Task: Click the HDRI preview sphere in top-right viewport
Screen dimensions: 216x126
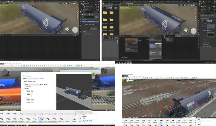Action: click(x=186, y=30)
